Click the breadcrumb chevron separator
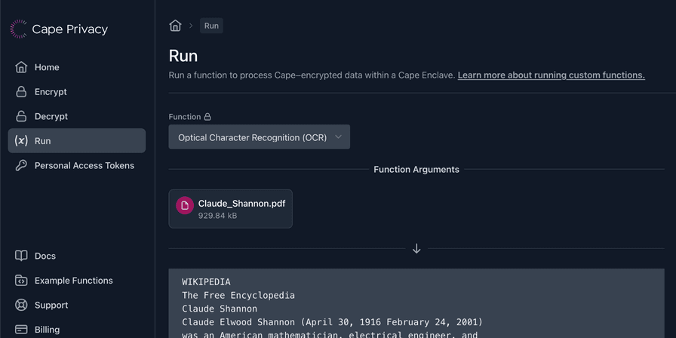676x338 pixels. pyautogui.click(x=191, y=26)
